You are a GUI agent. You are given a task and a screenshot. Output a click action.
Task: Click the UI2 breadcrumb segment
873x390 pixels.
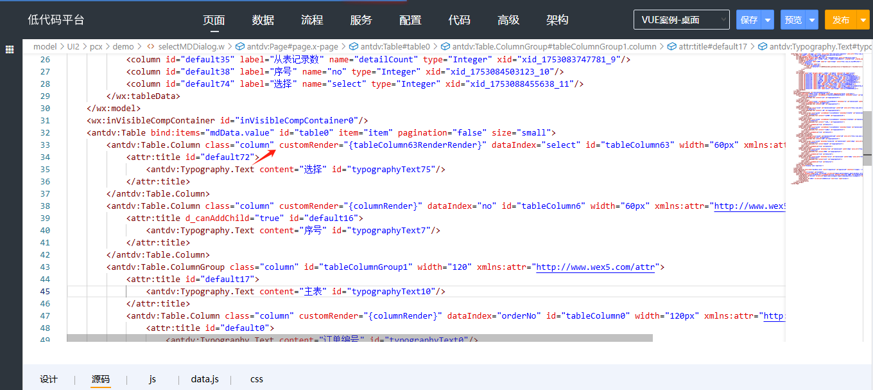pos(74,46)
